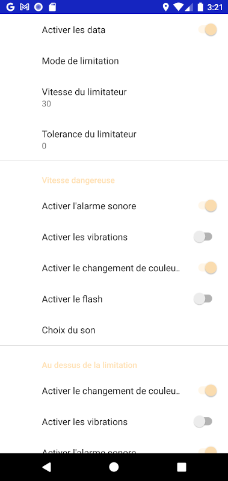
Task: Open the Google icon in status bar
Action: [x=10, y=7]
